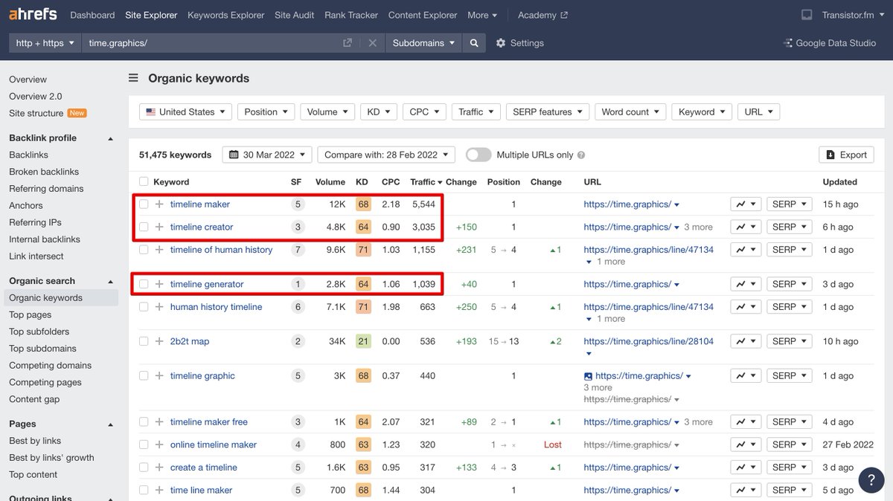
Task: Tick the select-all Keyword header checkbox
Action: [x=144, y=182]
